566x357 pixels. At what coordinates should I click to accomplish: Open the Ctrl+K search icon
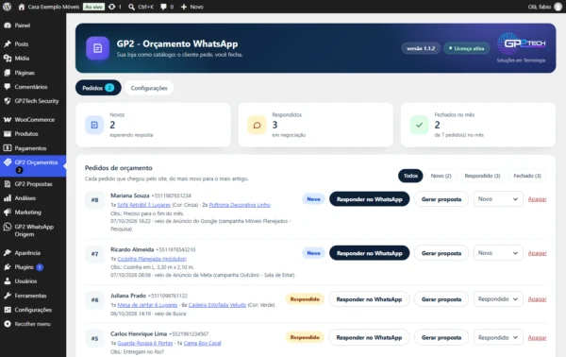pos(131,7)
